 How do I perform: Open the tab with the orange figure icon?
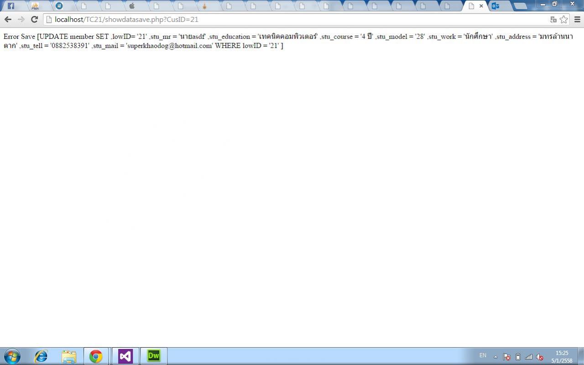click(204, 6)
